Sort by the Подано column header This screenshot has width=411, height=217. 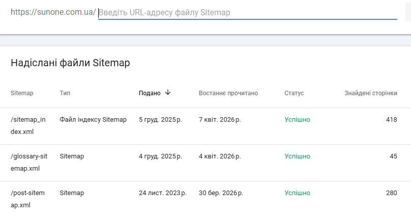tap(150, 93)
